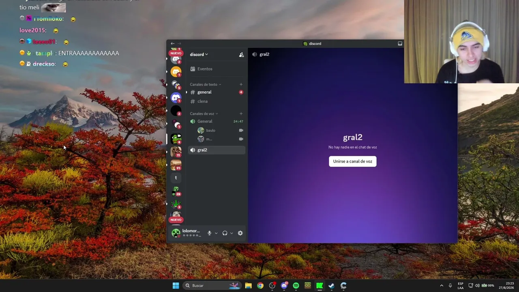Select the gral2 voice channel in sidebar
Image resolution: width=519 pixels, height=292 pixels.
click(216, 150)
